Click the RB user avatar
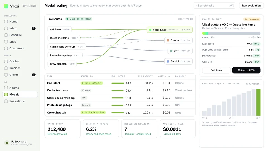Screen dimensions: 268x151 7,143
